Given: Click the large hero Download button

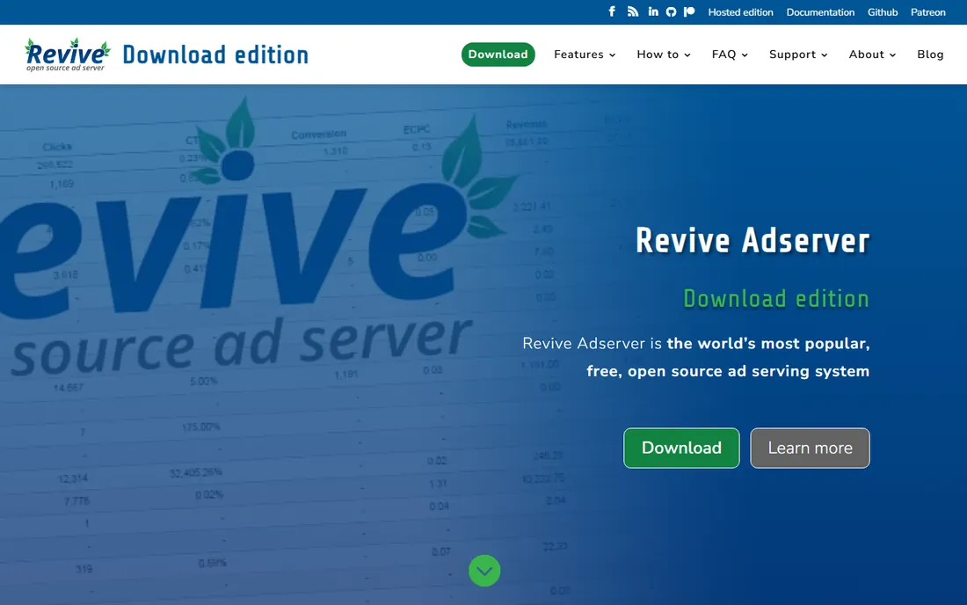Looking at the screenshot, I should (681, 448).
